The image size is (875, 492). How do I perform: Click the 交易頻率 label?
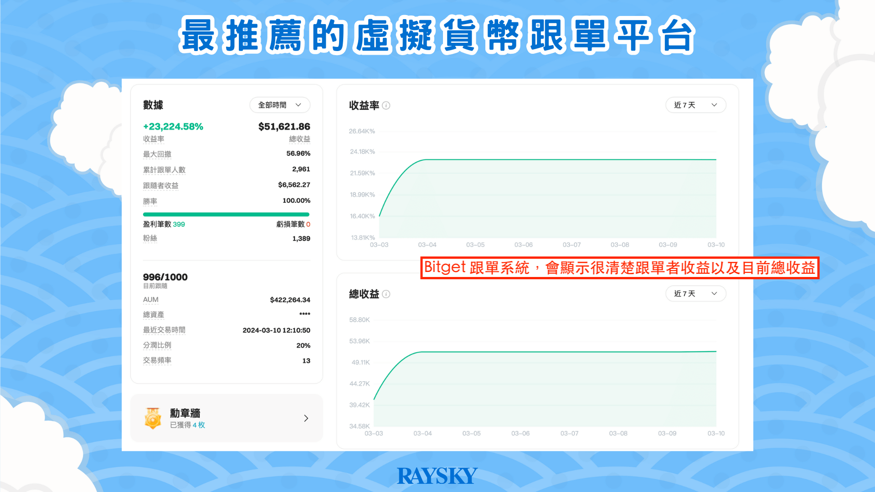(157, 360)
